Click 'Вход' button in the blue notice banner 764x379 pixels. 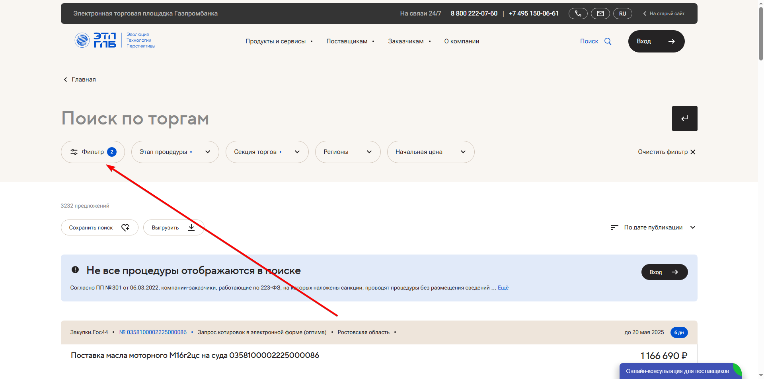664,272
